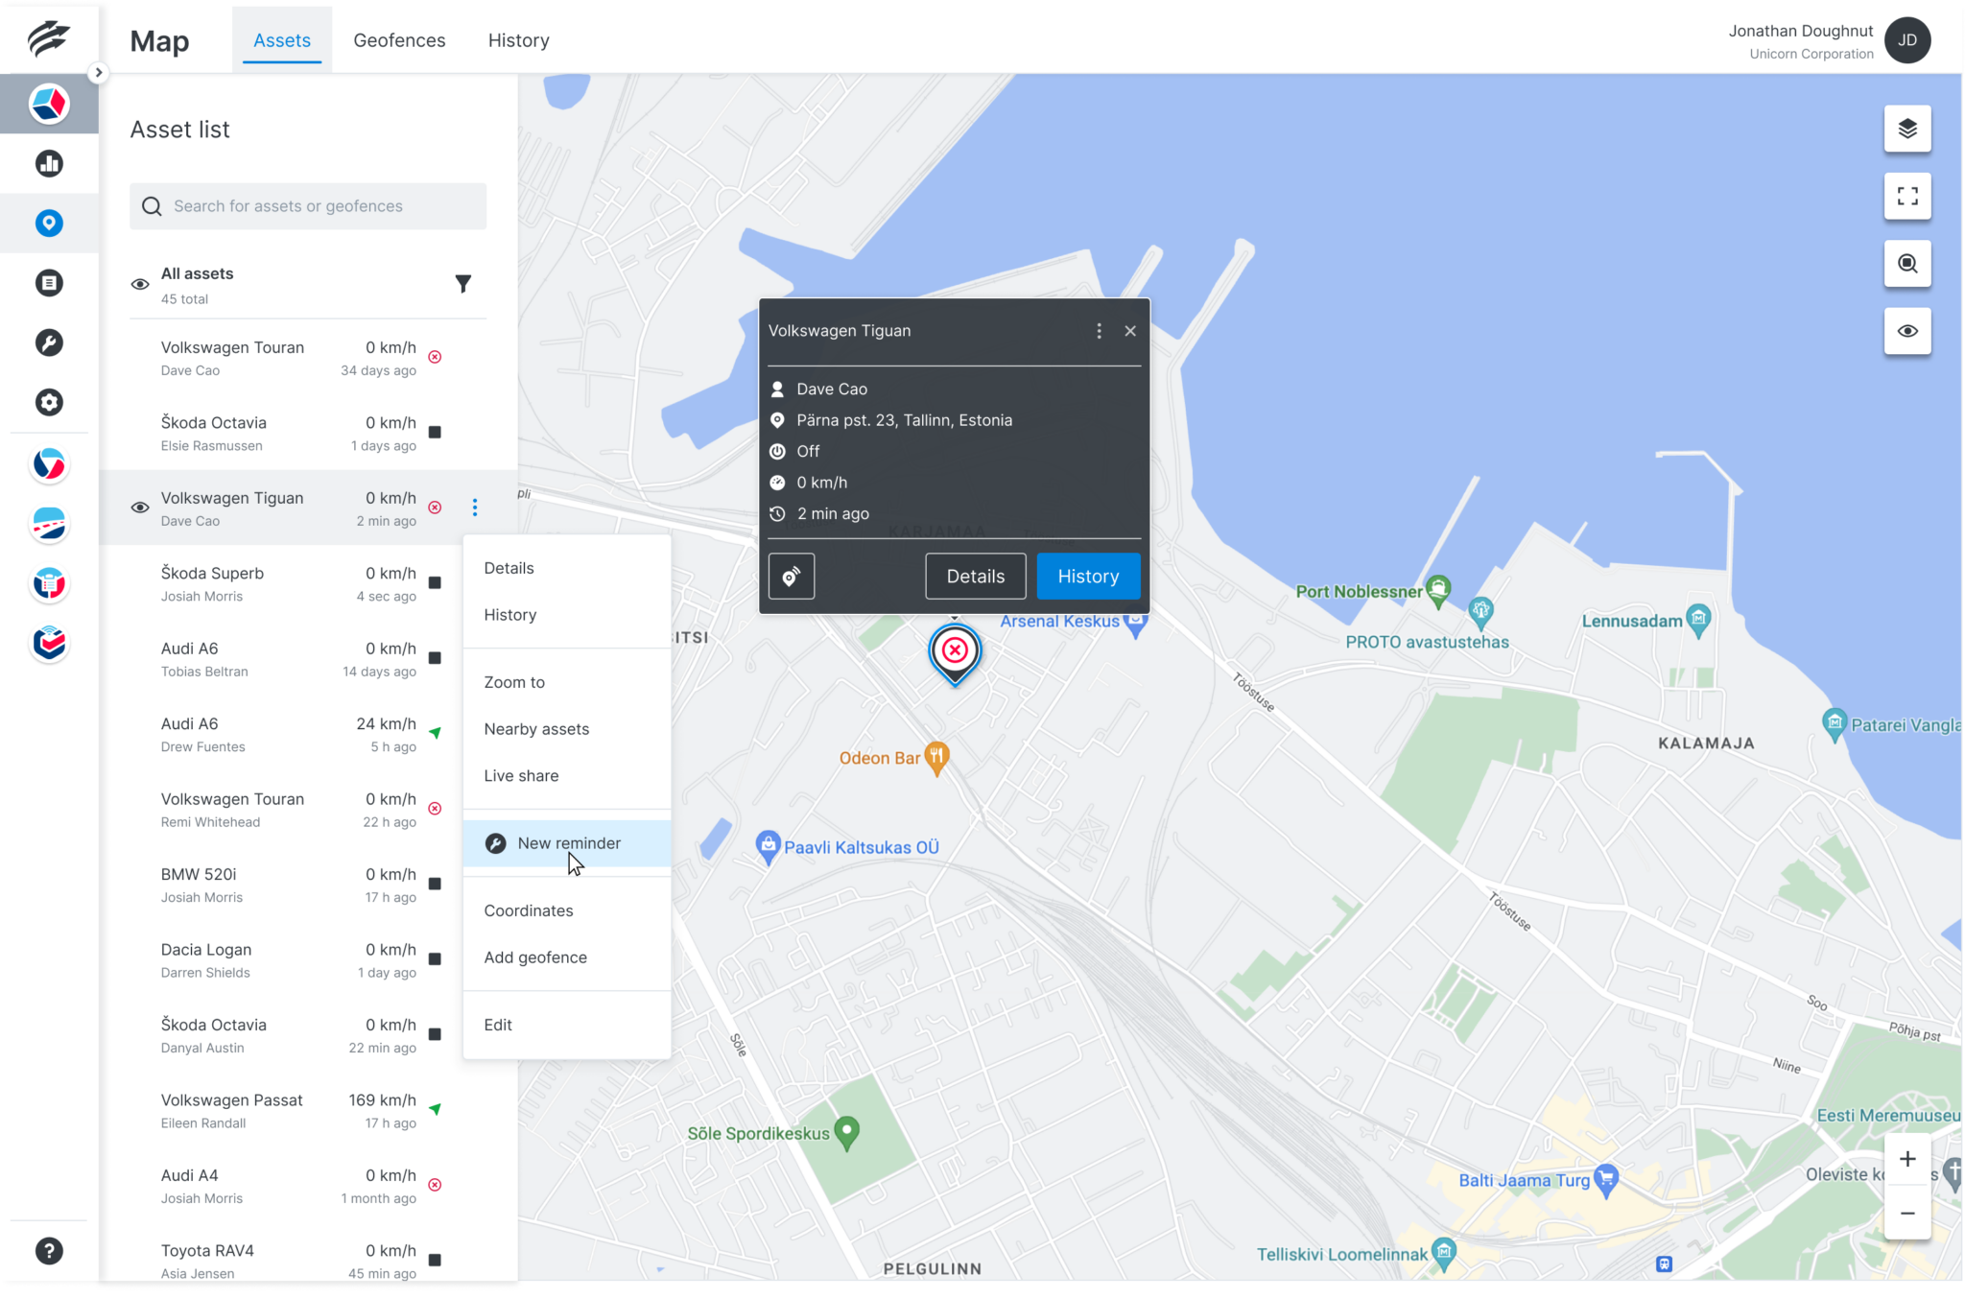
Task: Toggle visibility for All assets group
Action: [140, 284]
